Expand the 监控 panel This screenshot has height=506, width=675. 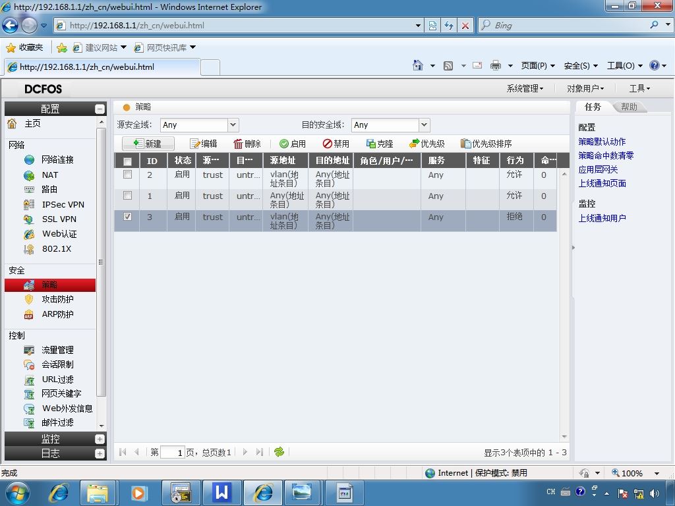(x=100, y=439)
